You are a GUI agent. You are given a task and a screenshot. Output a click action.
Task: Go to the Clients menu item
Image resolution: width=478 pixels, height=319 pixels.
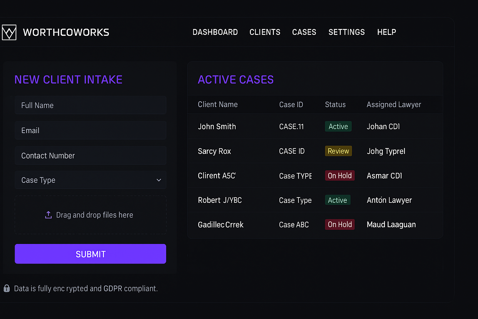click(265, 32)
